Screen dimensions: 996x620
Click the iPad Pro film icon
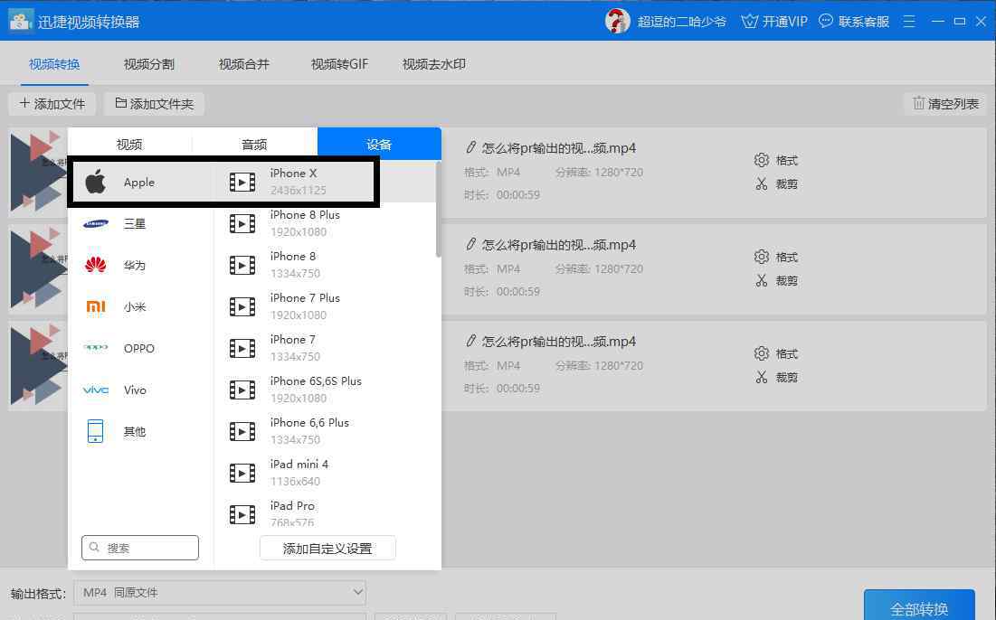pyautogui.click(x=242, y=514)
